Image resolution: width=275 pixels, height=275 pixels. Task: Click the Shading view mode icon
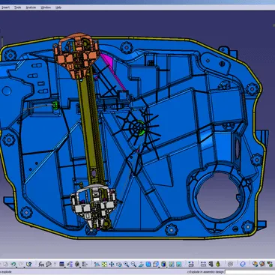click(163, 264)
